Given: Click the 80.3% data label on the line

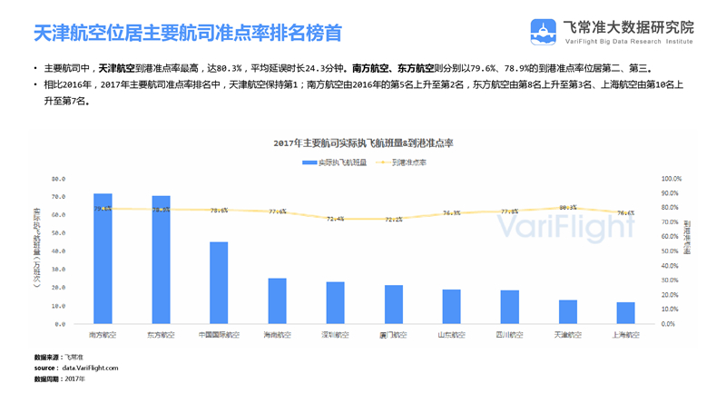Looking at the screenshot, I should (568, 208).
